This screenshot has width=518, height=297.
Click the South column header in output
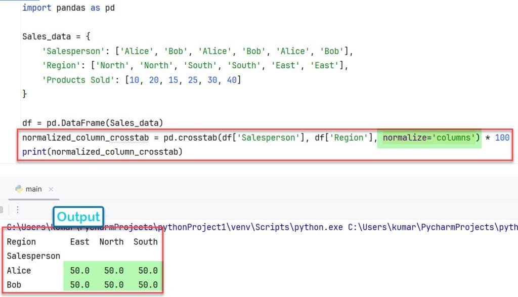pyautogui.click(x=145, y=241)
